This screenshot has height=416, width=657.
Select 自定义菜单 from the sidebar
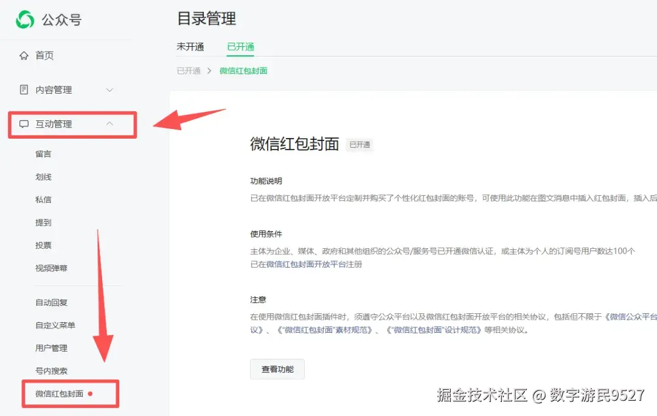coord(54,325)
